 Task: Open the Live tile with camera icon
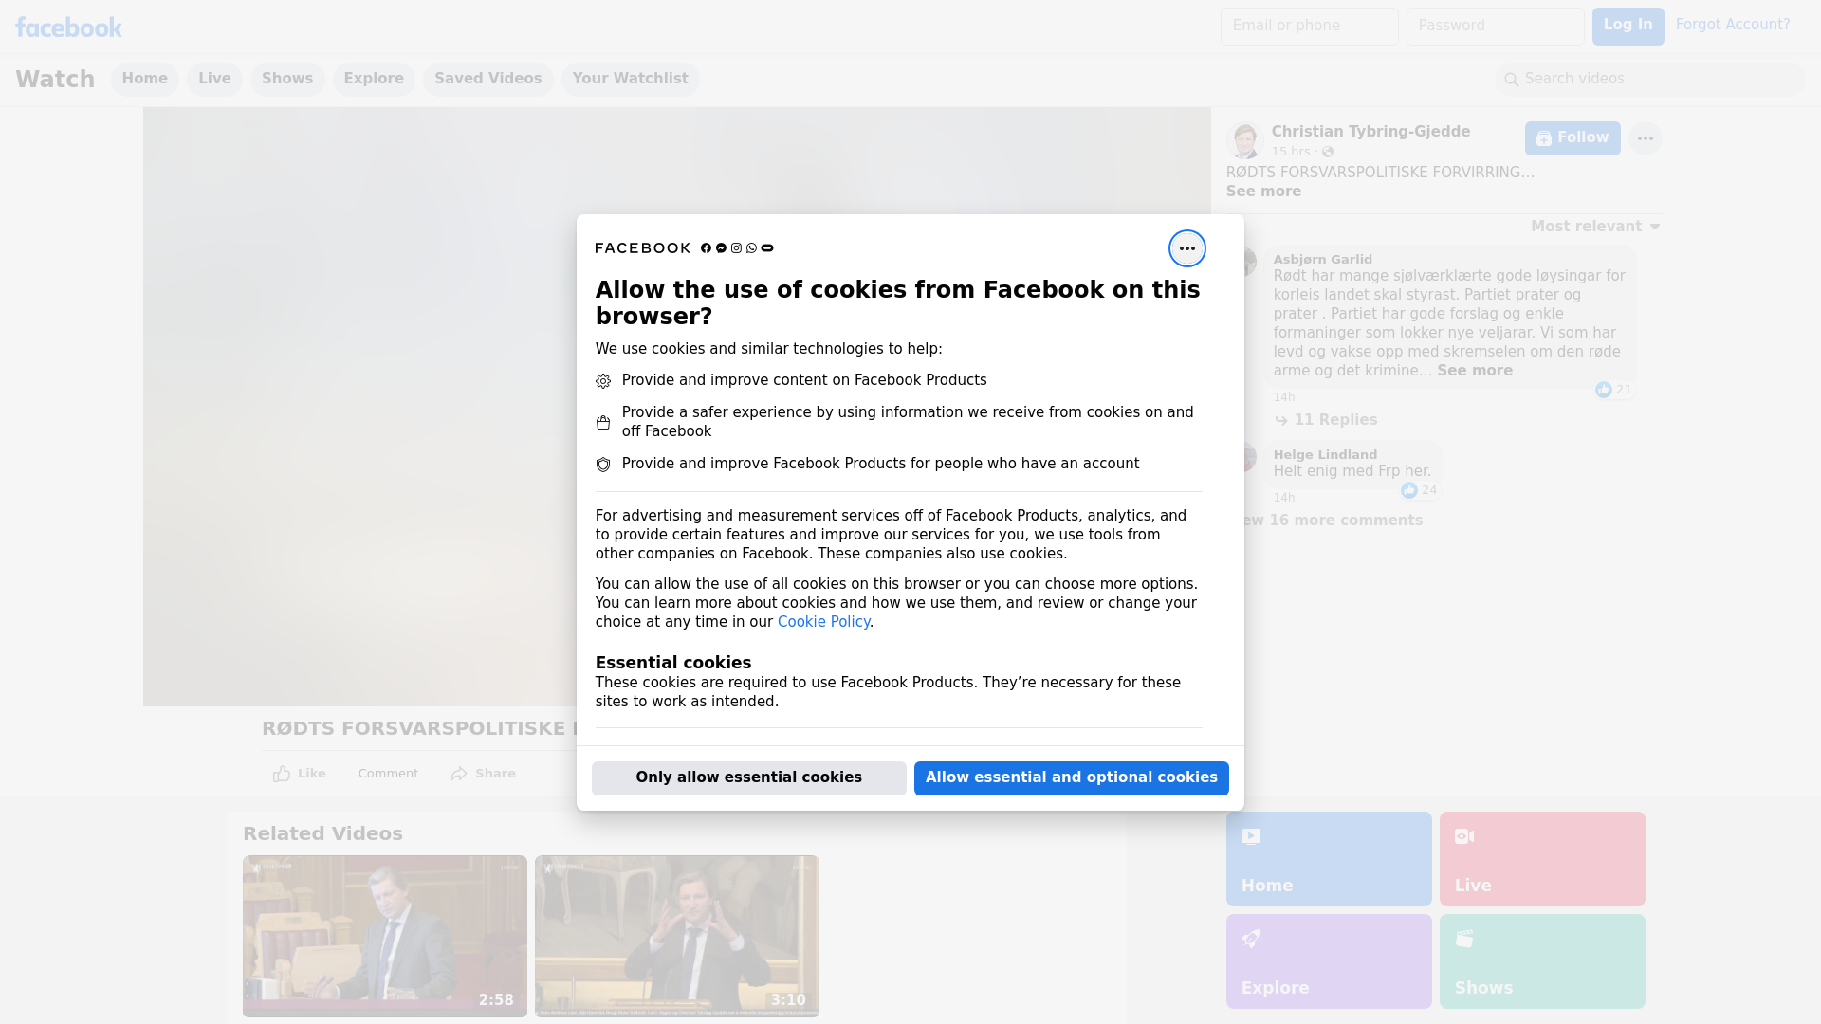tap(1542, 859)
